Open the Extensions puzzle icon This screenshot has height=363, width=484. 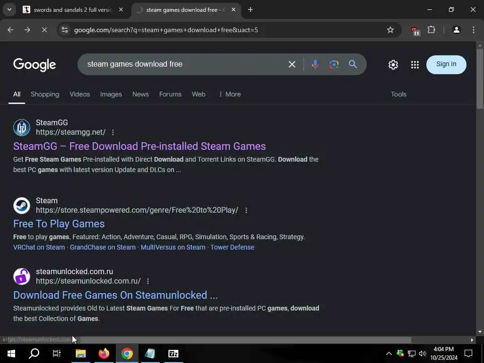(431, 30)
